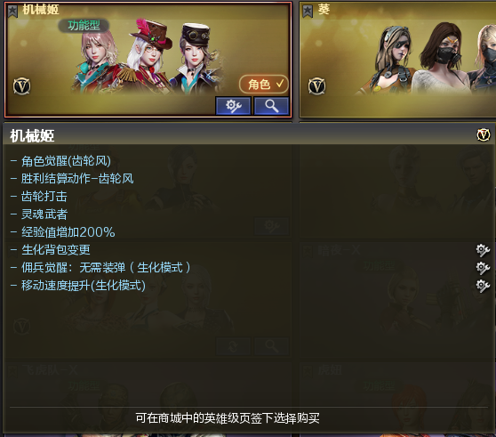The width and height of the screenshot is (496, 437).
Task: Select the 葵 character card thumbnail
Action: pyautogui.click(x=397, y=60)
